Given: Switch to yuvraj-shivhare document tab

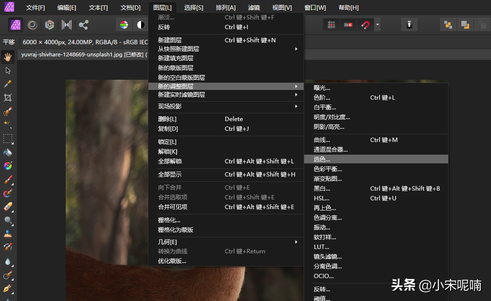Looking at the screenshot, I should coord(83,54).
